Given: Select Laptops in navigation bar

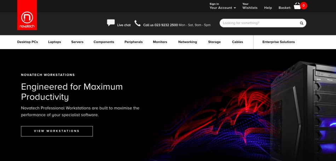Looking at the screenshot, I should (54, 42).
